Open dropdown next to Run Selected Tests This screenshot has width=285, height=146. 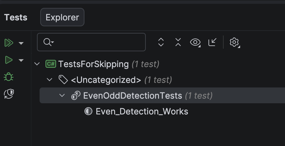21,60
